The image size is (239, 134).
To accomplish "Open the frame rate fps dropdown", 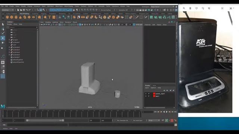I will pos(154,121).
